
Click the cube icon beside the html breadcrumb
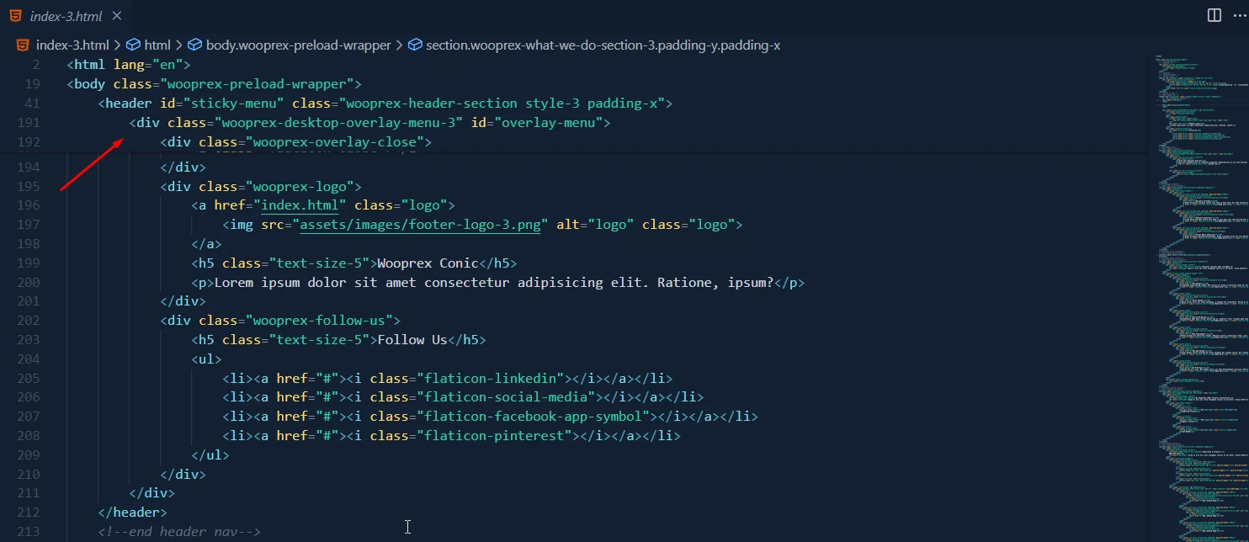132,45
